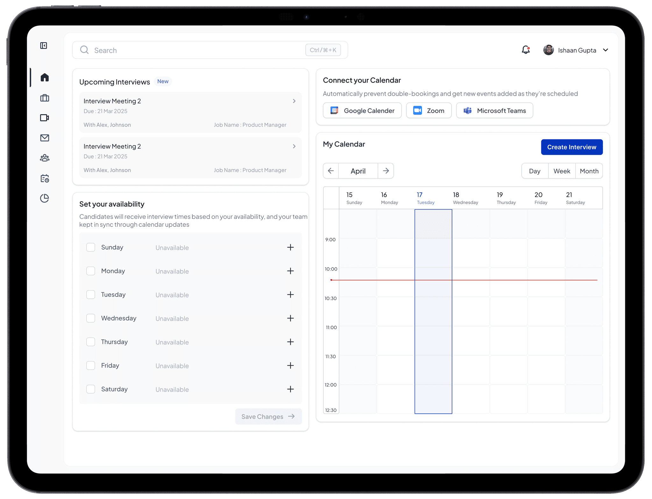Open the briefcase jobs icon
The height and width of the screenshot is (499, 652).
pos(45,98)
